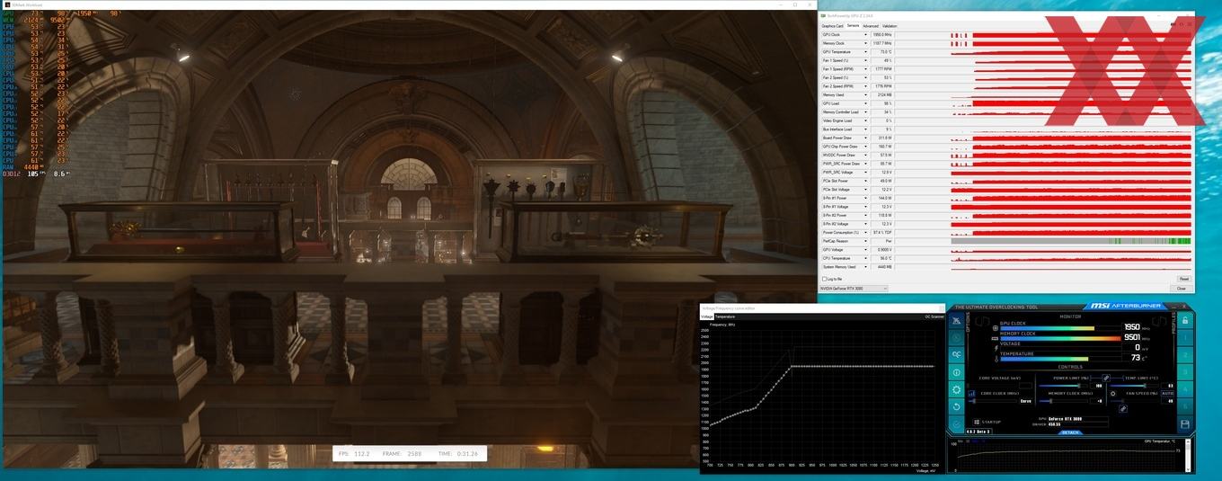Select Afterburner profile slot 1
This screenshot has width=1222, height=481.
1185,337
